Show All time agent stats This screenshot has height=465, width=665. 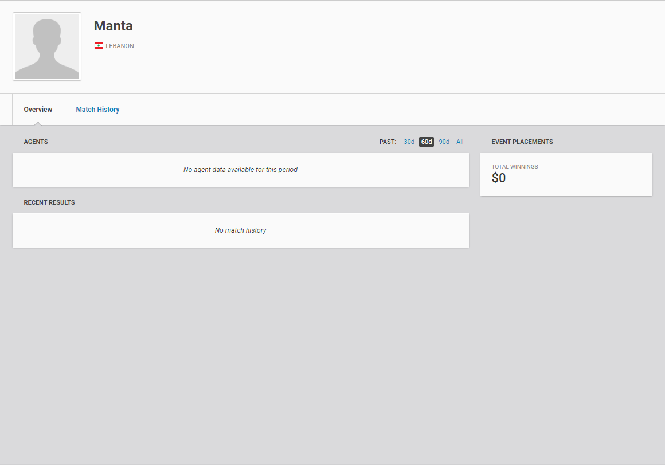coord(460,142)
